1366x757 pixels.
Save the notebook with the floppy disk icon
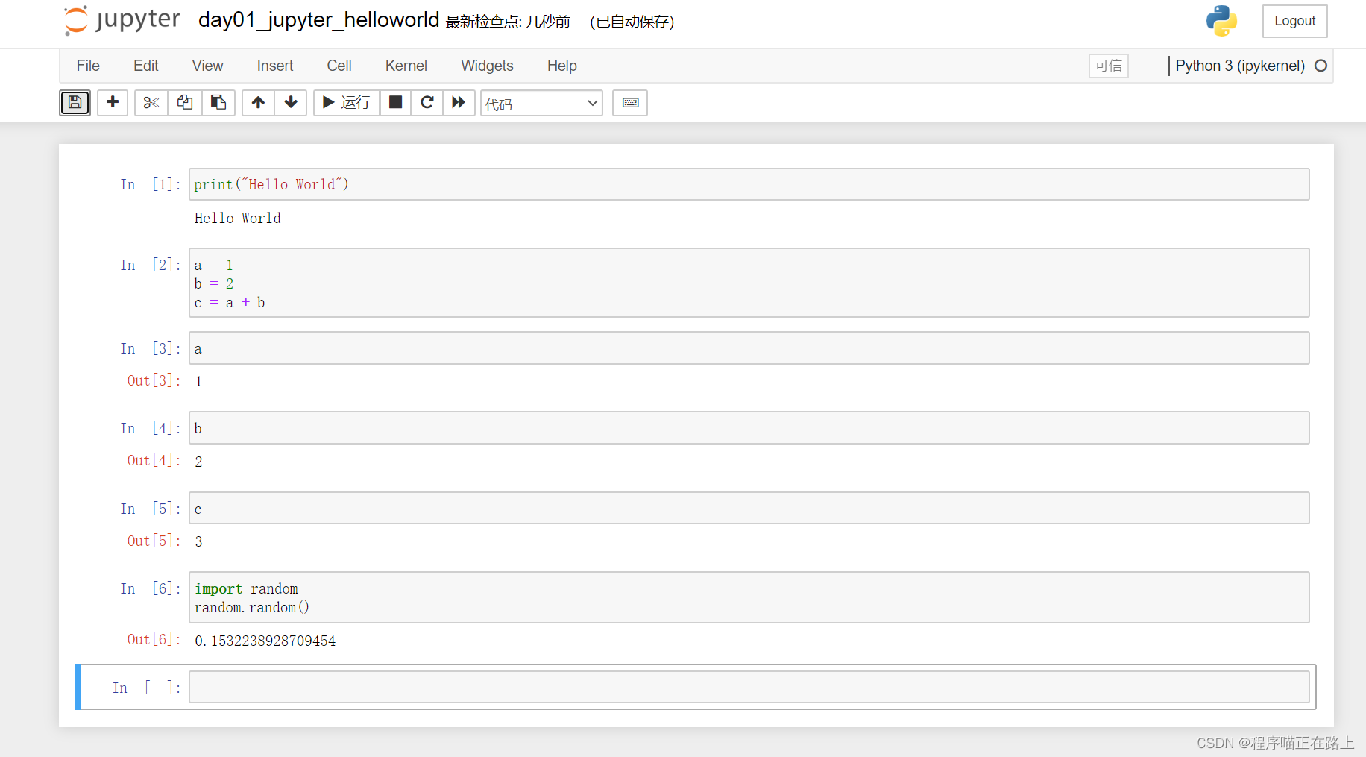pos(75,103)
